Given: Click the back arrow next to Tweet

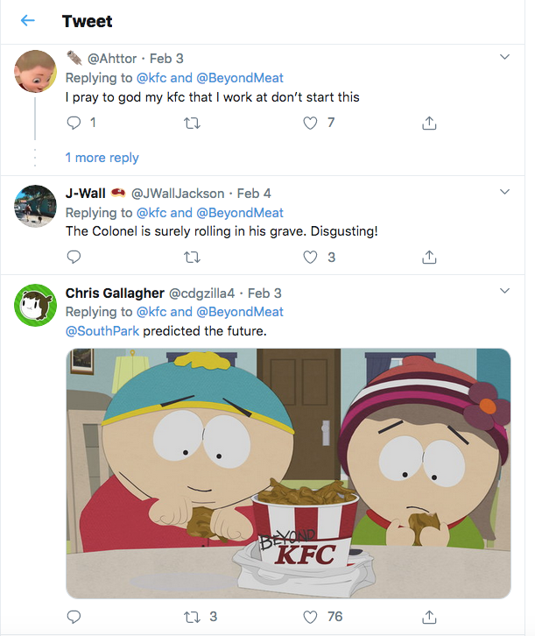Looking at the screenshot, I should (28, 21).
